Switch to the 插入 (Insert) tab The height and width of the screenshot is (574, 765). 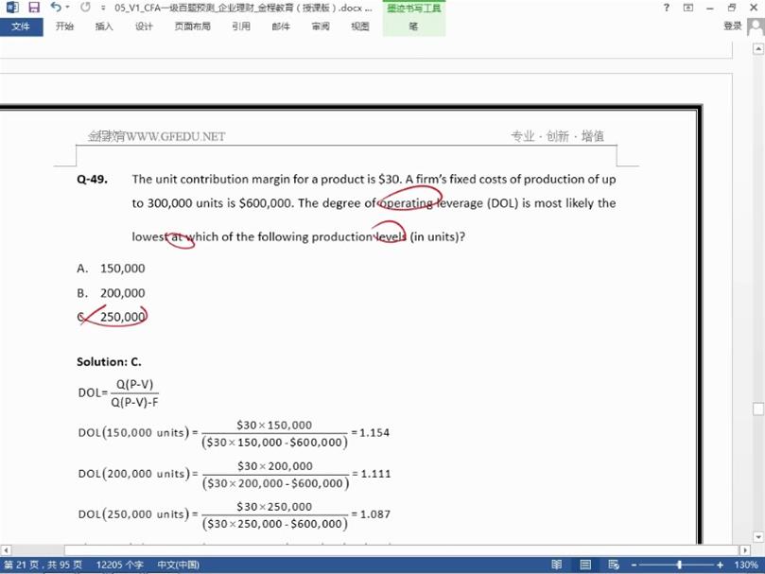pyautogui.click(x=104, y=26)
